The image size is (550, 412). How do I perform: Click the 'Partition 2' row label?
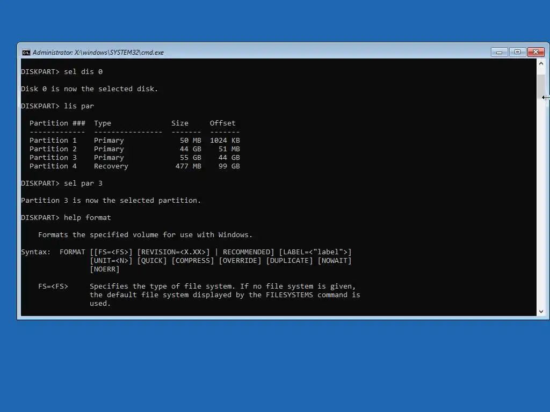point(53,149)
